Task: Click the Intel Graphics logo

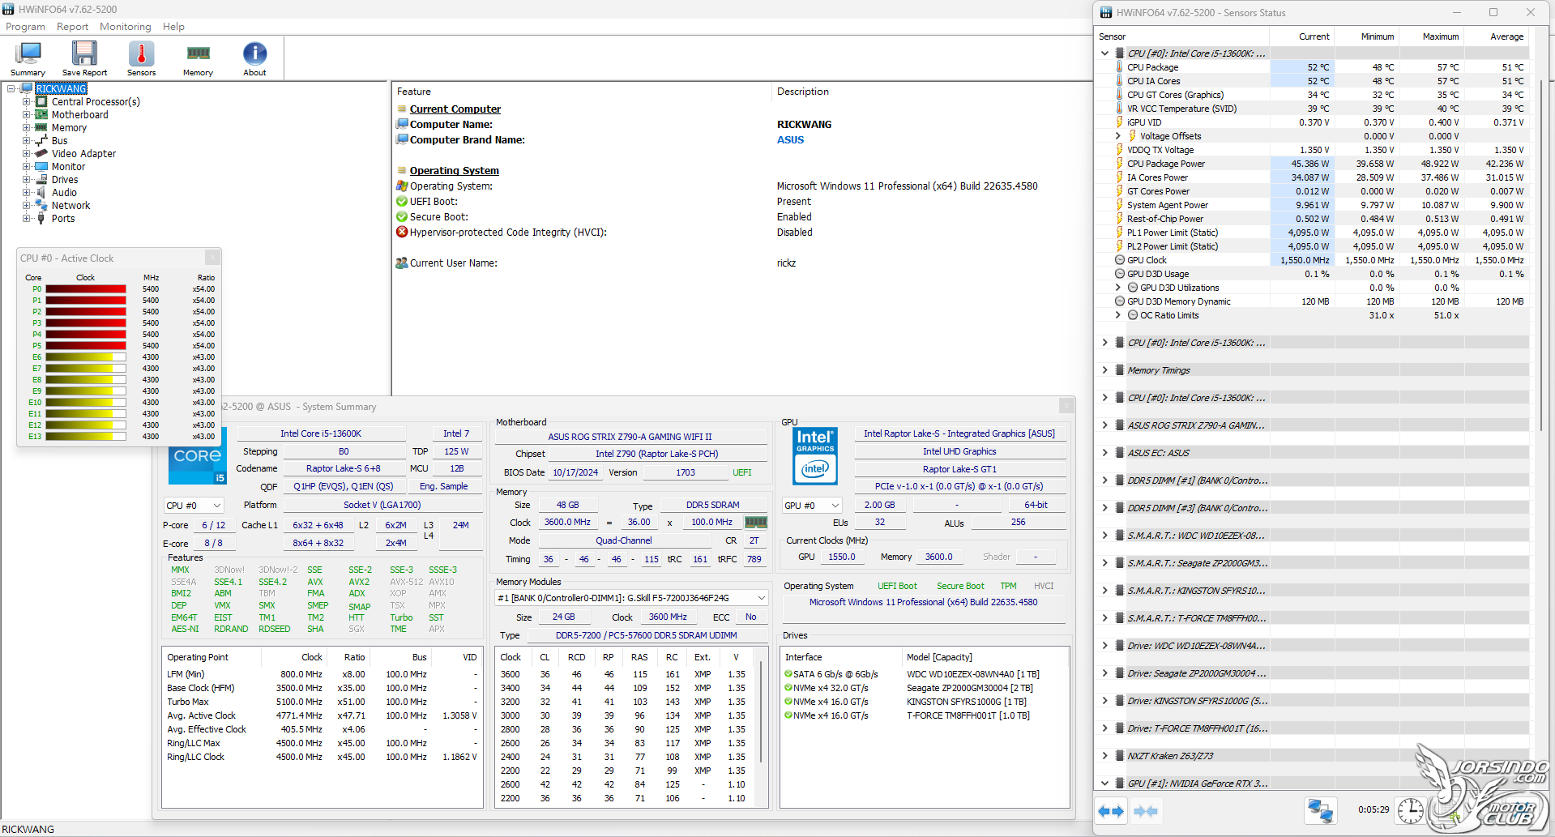Action: click(815, 456)
